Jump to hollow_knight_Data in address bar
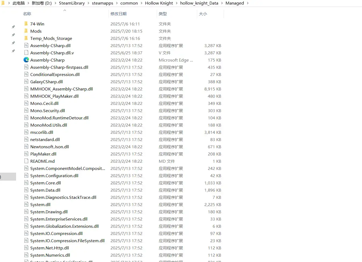The image size is (362, 262). point(199,3)
